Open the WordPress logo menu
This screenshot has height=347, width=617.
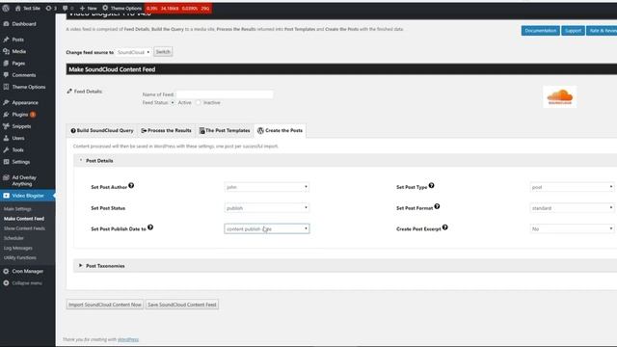click(6, 8)
